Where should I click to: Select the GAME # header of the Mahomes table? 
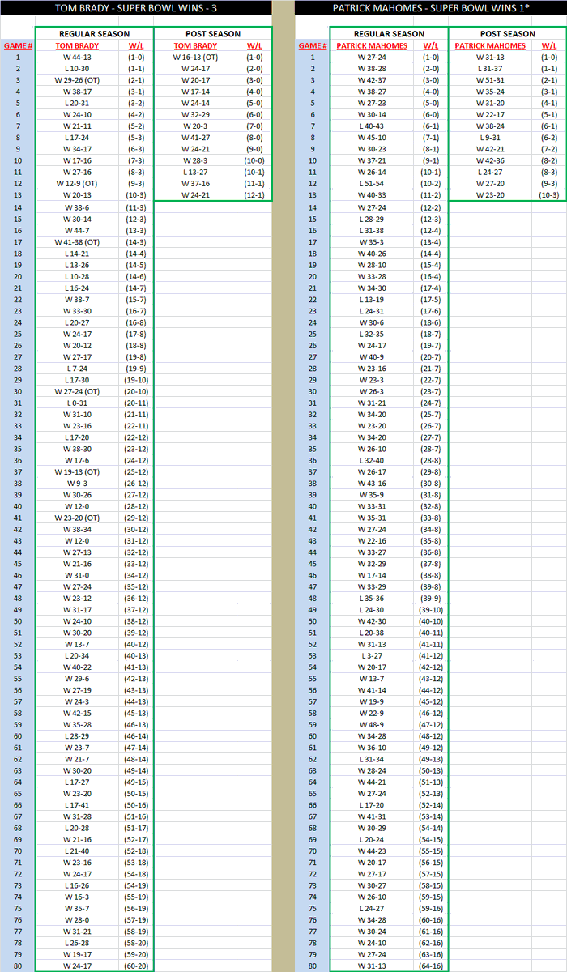pos(313,46)
